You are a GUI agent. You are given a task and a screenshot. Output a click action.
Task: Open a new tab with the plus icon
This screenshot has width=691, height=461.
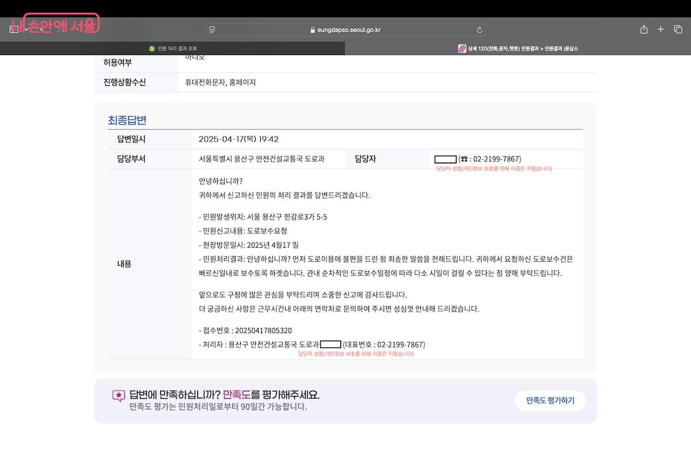(x=660, y=29)
